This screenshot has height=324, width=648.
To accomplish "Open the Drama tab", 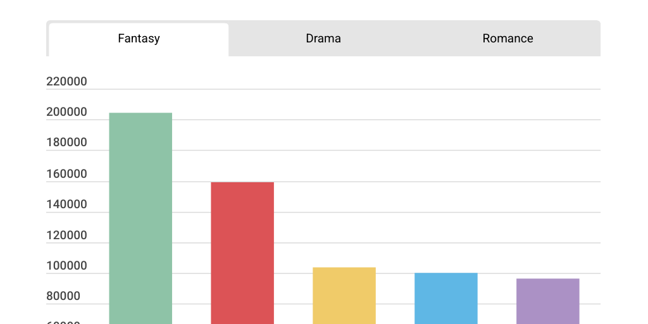I will [323, 39].
